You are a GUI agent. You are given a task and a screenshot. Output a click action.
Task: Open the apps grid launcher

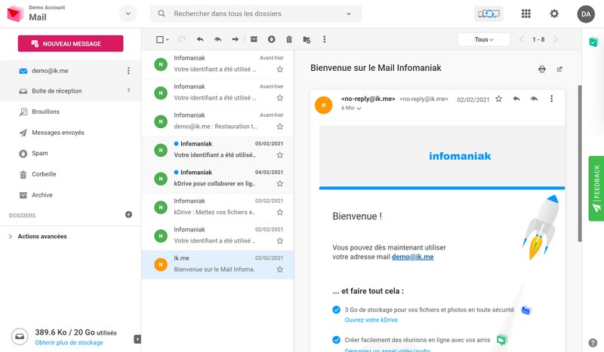tap(525, 14)
